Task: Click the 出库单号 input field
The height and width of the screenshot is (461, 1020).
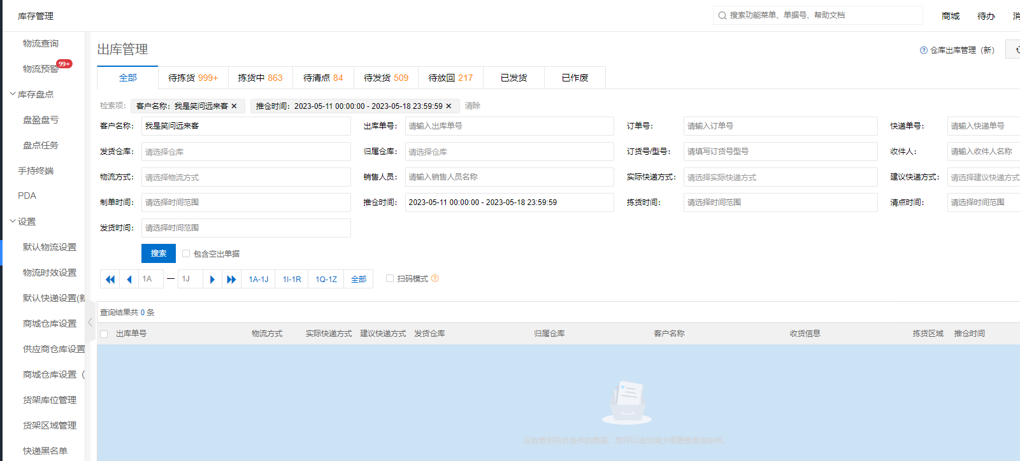Action: pos(510,126)
